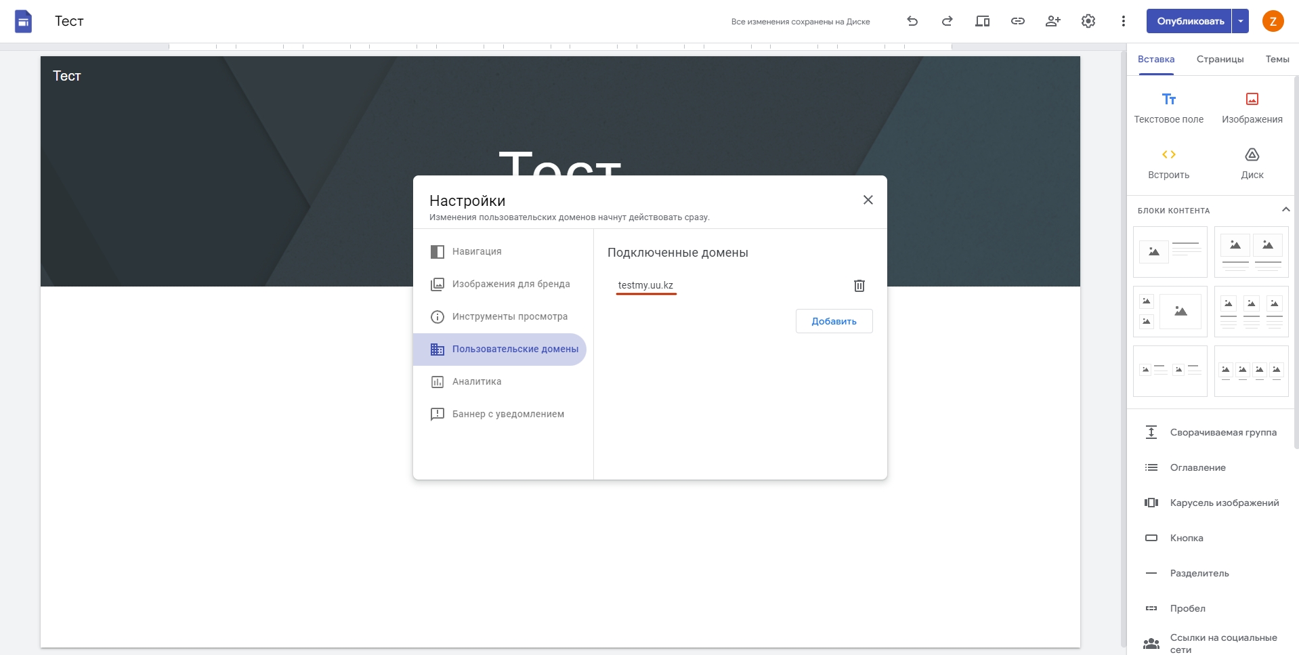Open Инструменты просмотра settings
1299x655 pixels.
[x=500, y=316]
